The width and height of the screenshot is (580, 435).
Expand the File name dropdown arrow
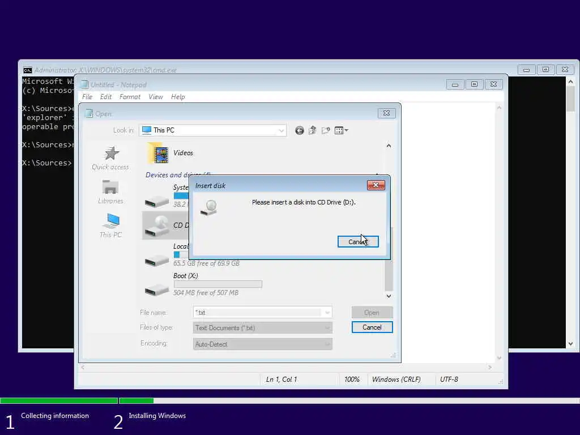(x=327, y=313)
